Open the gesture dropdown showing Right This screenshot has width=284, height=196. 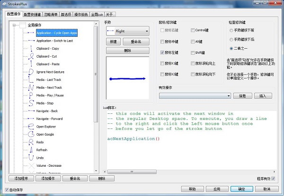[127, 32]
